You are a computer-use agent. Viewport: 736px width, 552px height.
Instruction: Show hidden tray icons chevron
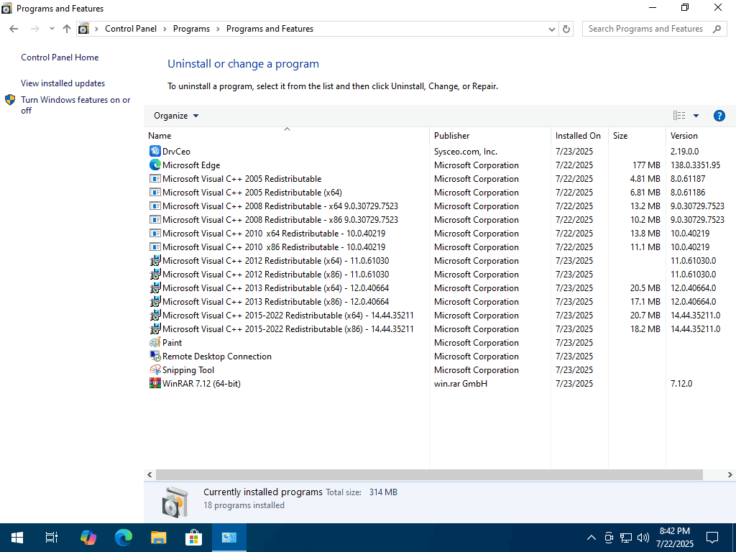(x=592, y=538)
